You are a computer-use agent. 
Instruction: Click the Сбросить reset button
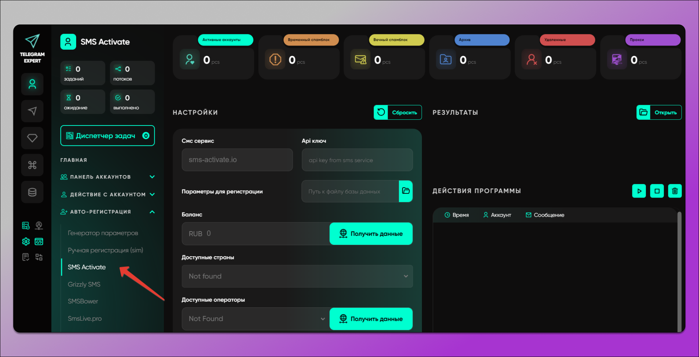[x=398, y=113]
